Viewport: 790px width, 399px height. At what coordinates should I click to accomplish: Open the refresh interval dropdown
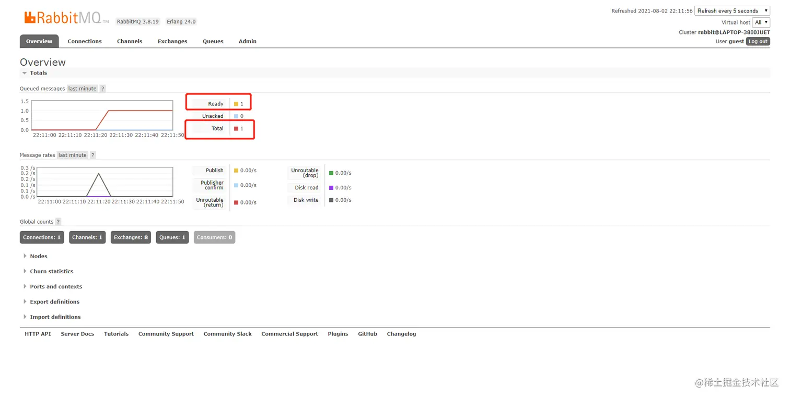[x=732, y=11]
